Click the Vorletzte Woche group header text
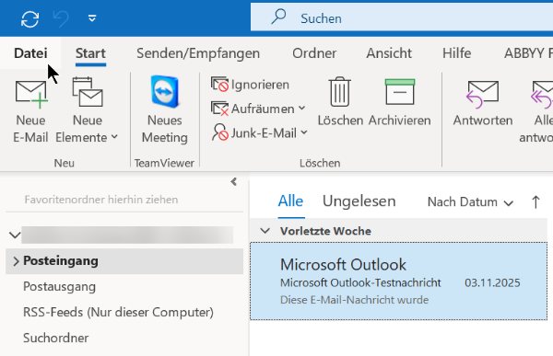 point(325,231)
